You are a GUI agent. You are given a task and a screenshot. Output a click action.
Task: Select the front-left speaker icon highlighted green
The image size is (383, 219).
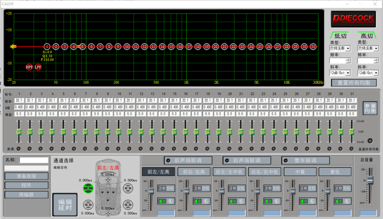[x=88, y=188]
